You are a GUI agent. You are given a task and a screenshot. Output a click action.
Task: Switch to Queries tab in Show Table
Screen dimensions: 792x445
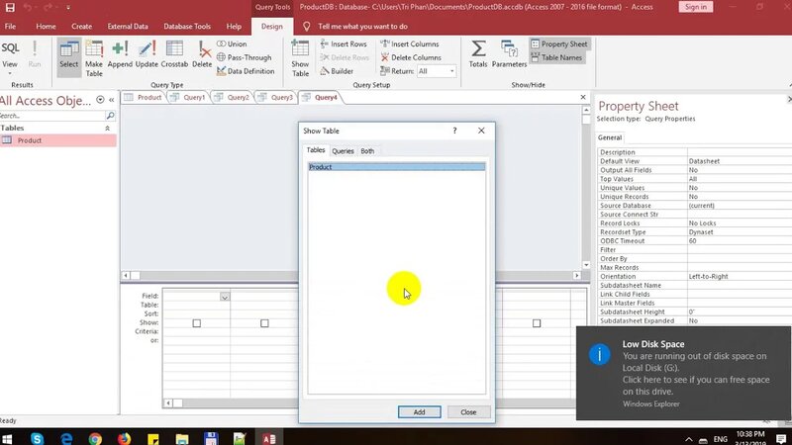(x=343, y=151)
